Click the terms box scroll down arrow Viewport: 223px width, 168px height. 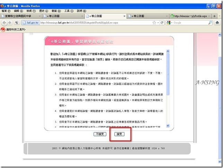(x=168, y=126)
